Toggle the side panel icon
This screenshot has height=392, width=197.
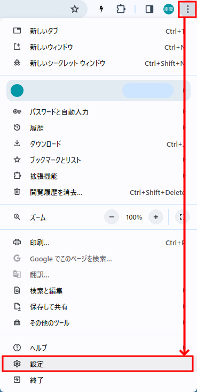(149, 10)
